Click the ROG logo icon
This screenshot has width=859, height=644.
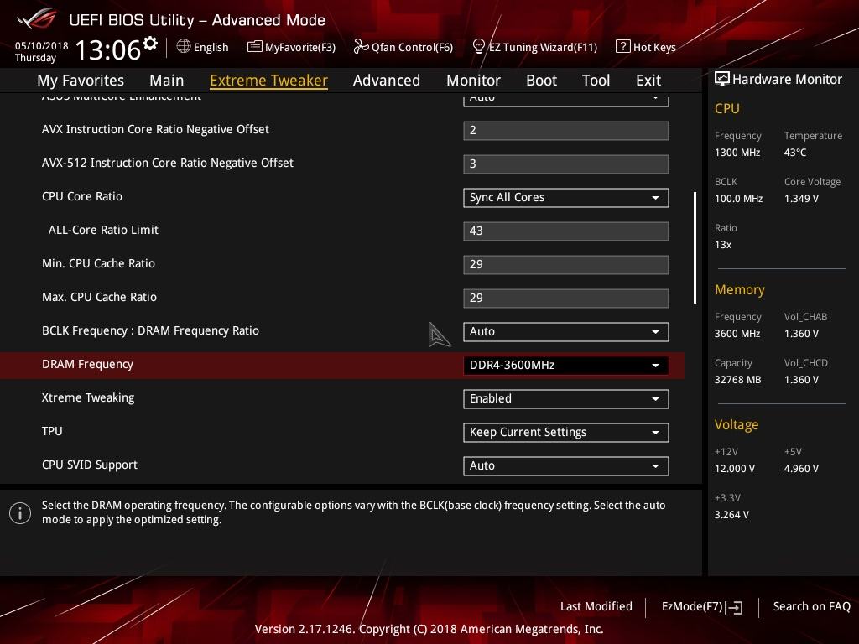[x=37, y=19]
